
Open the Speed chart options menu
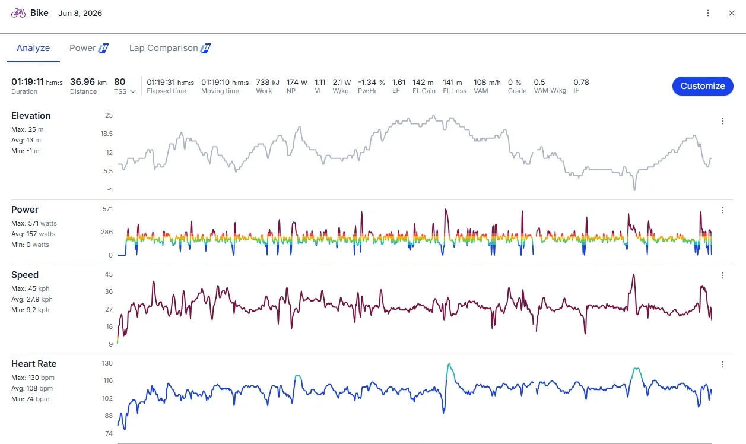coord(723,275)
